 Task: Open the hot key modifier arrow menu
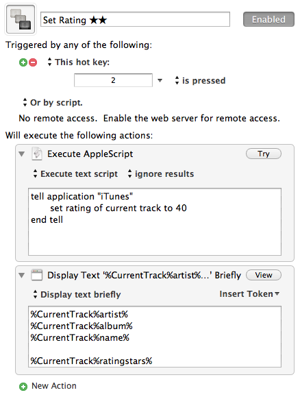click(x=160, y=80)
